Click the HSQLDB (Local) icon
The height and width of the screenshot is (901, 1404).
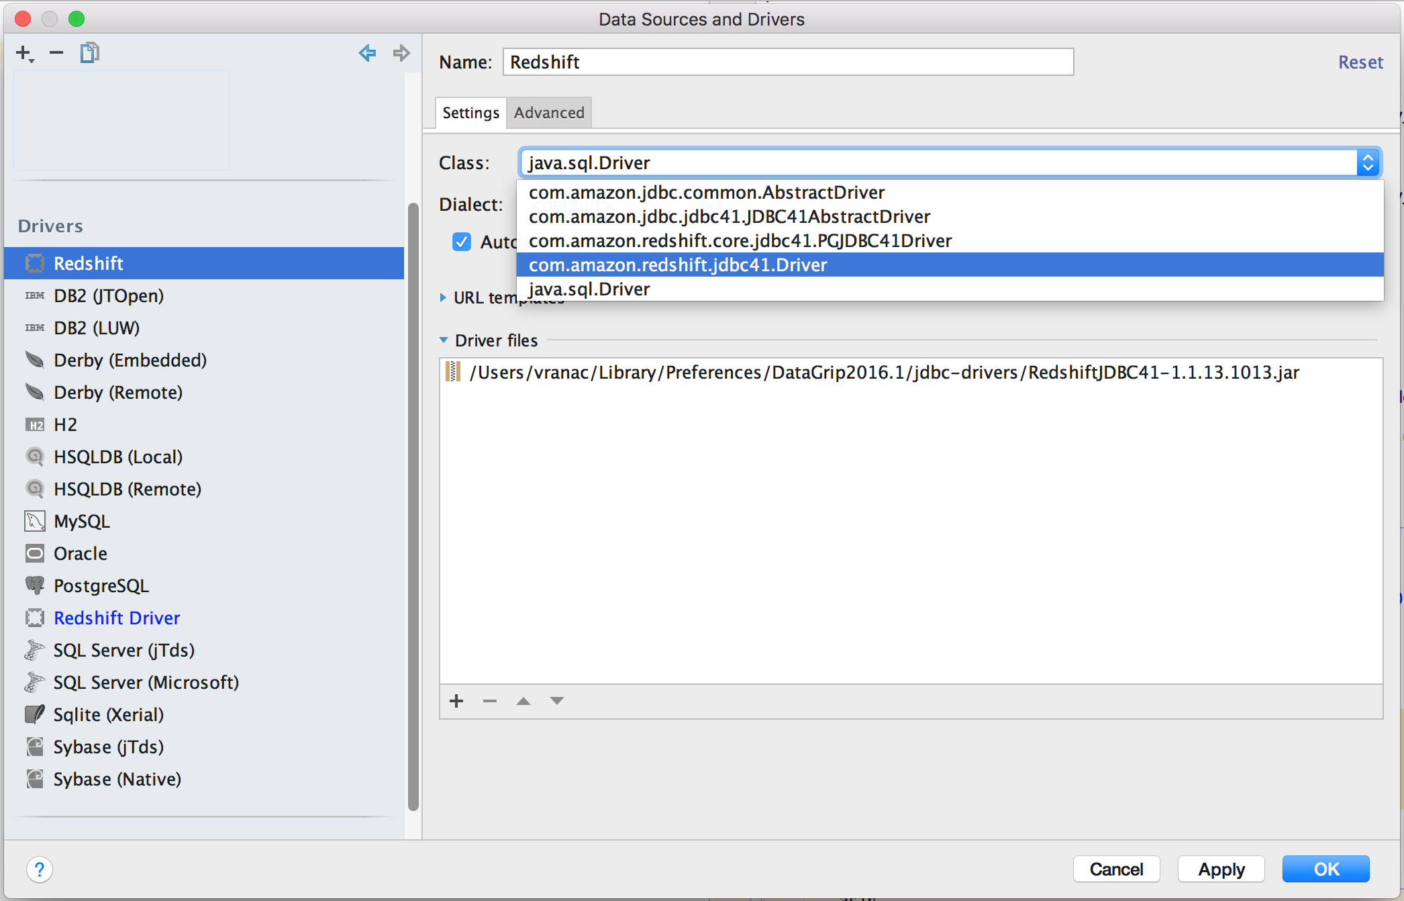35,457
